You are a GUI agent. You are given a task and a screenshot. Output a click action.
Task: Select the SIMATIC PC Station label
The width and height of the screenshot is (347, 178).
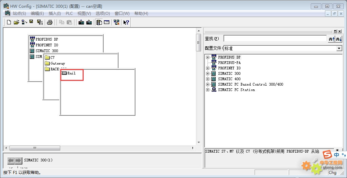[236, 90]
